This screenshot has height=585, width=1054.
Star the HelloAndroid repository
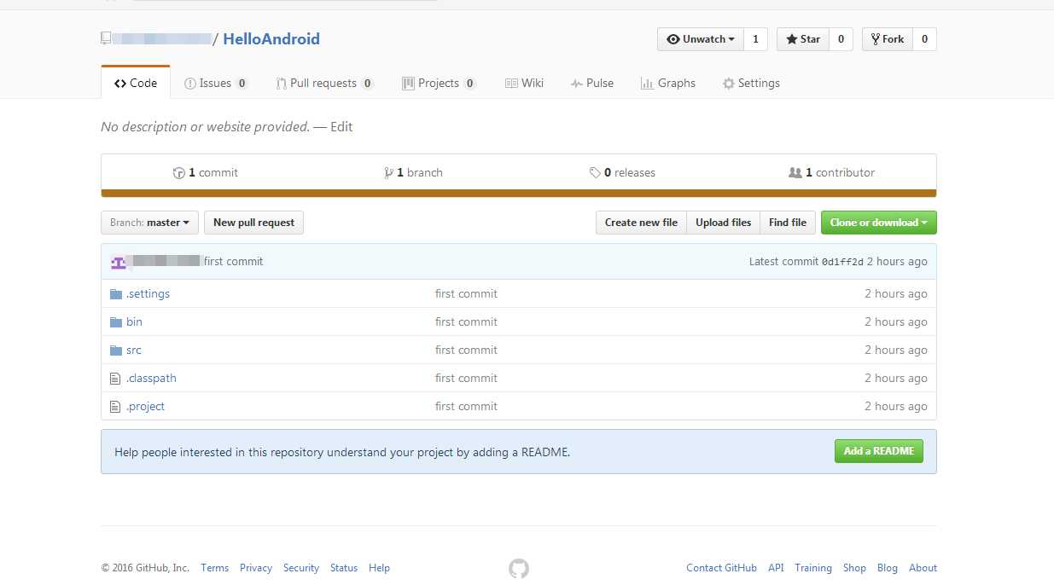(x=803, y=39)
